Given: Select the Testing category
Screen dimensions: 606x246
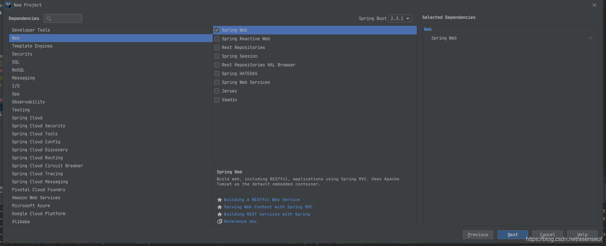Looking at the screenshot, I should [x=111, y=110].
